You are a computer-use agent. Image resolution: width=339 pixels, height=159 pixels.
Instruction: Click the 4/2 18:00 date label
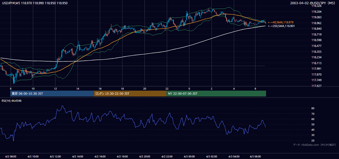pos(122,156)
